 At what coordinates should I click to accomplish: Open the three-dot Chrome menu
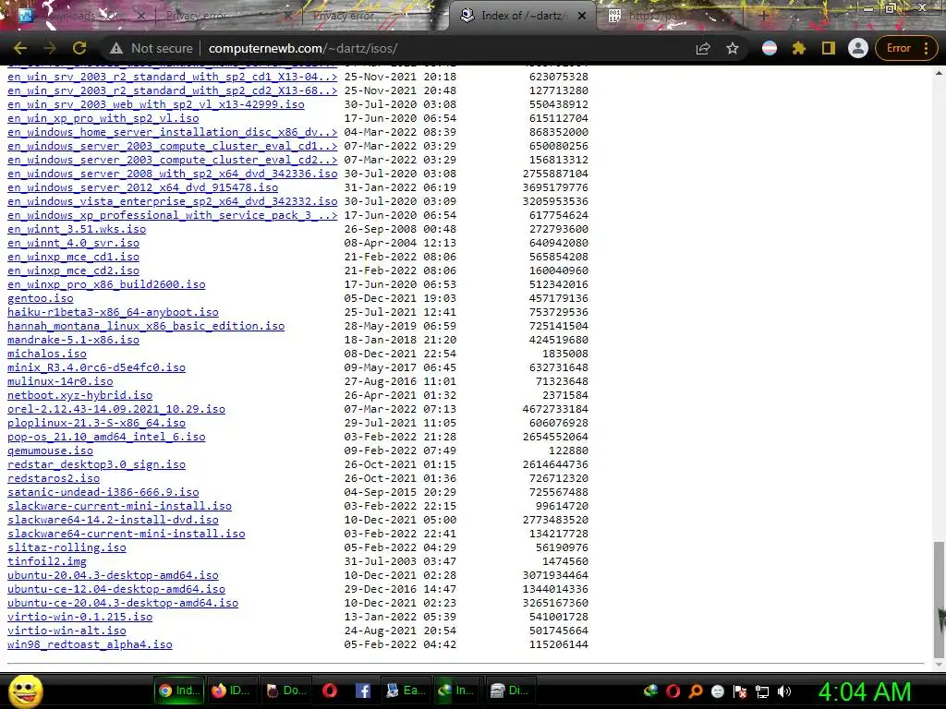[927, 48]
